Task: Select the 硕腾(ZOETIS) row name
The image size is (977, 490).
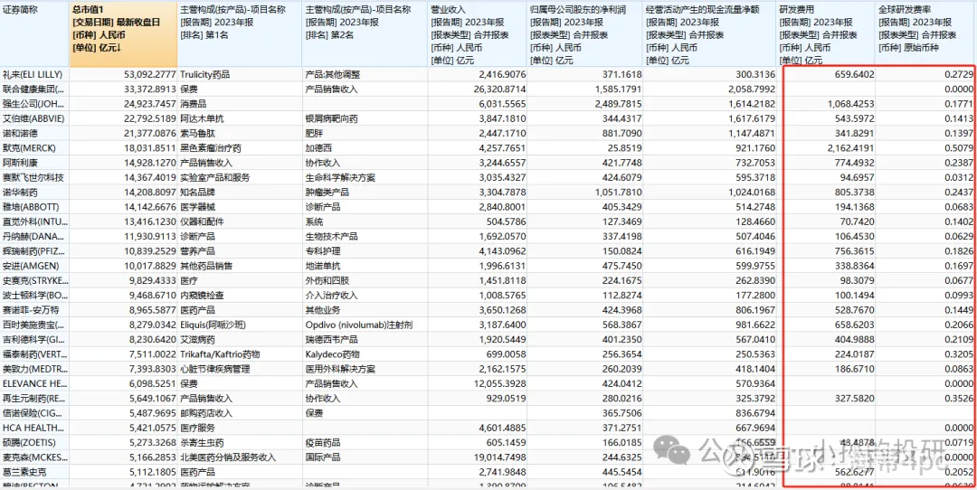Action: [x=29, y=443]
